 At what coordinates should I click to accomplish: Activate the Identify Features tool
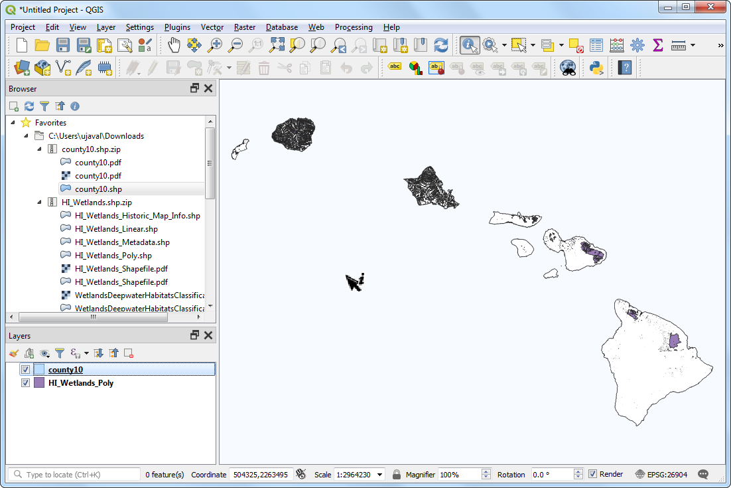pos(470,45)
